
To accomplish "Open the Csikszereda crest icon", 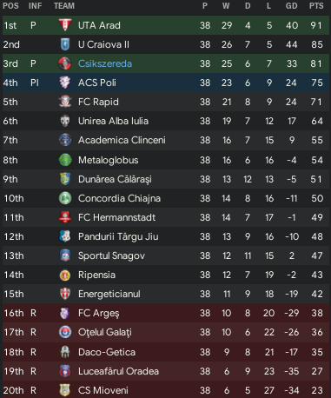I will pyautogui.click(x=65, y=63).
